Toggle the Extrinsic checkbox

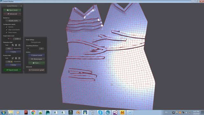pyautogui.click(x=6, y=27)
